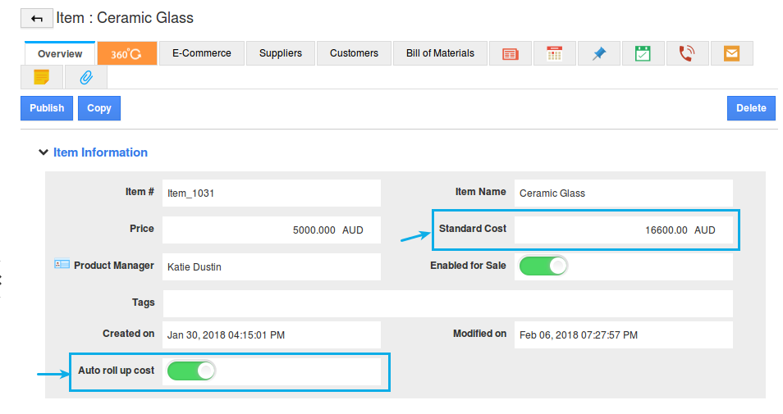783x414 pixels.
Task: Open the phone call logs tab
Action: (x=687, y=53)
